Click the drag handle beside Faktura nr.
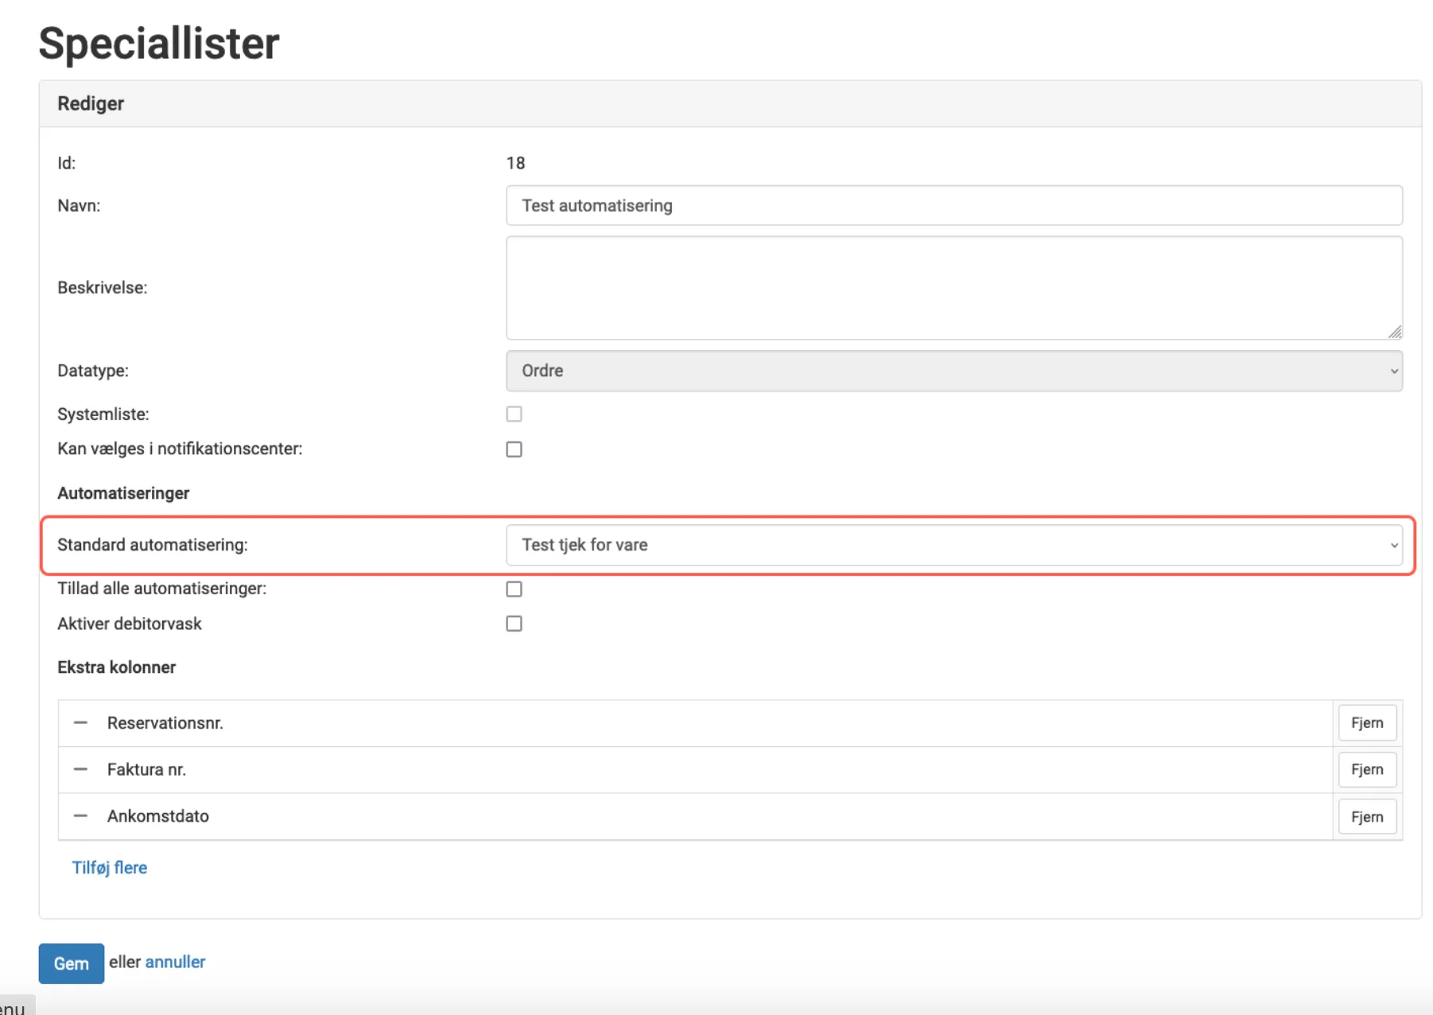 click(x=80, y=769)
